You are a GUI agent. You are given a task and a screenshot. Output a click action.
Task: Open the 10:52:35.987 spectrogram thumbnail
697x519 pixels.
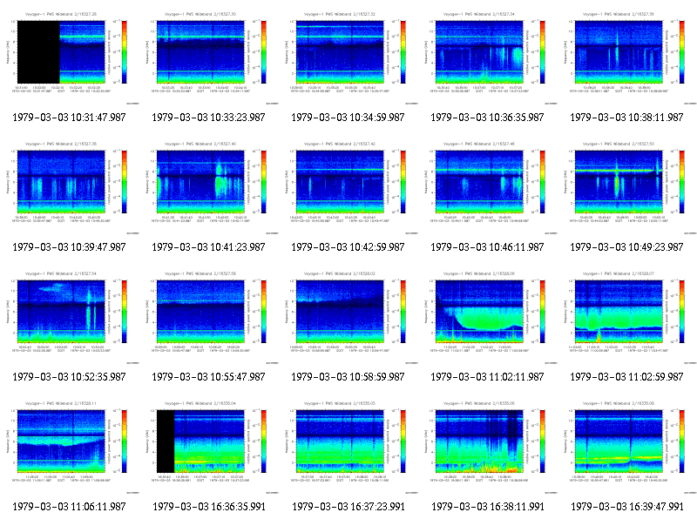click(70, 317)
